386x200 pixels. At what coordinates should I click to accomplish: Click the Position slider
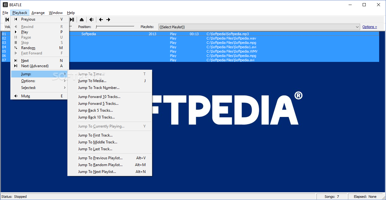coord(115,27)
